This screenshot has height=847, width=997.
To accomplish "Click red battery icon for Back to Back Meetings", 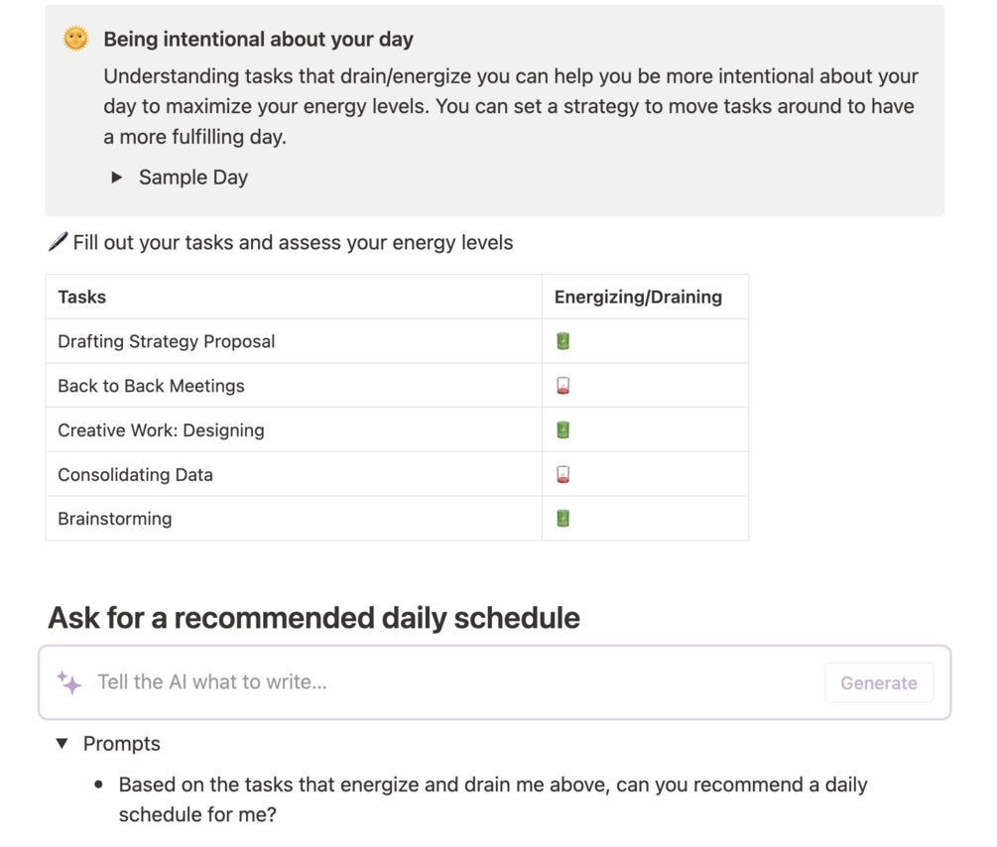I will click(x=562, y=386).
